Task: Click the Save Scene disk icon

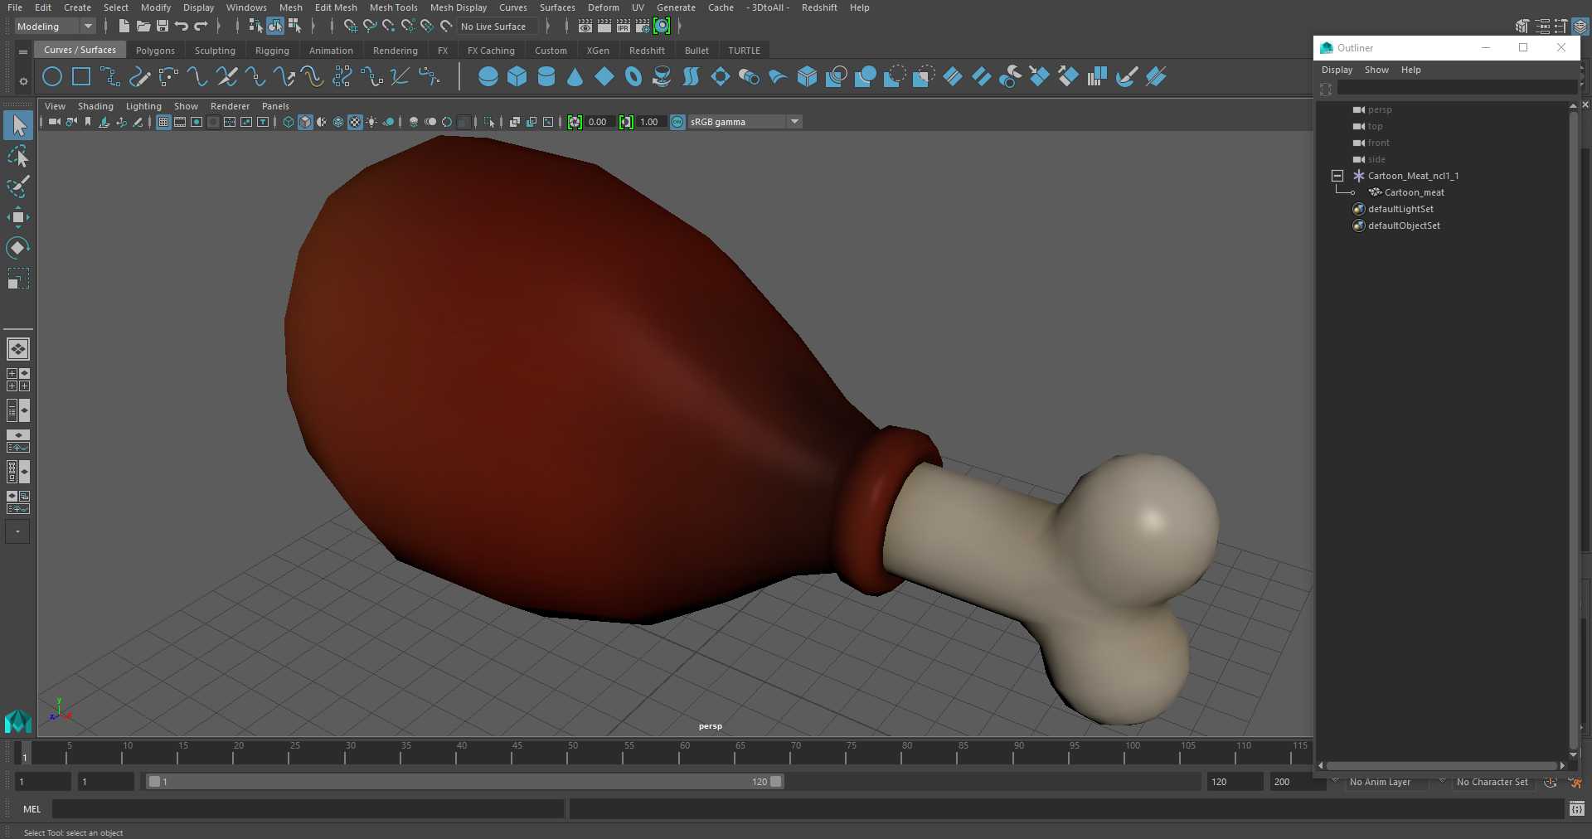Action: pyautogui.click(x=163, y=27)
